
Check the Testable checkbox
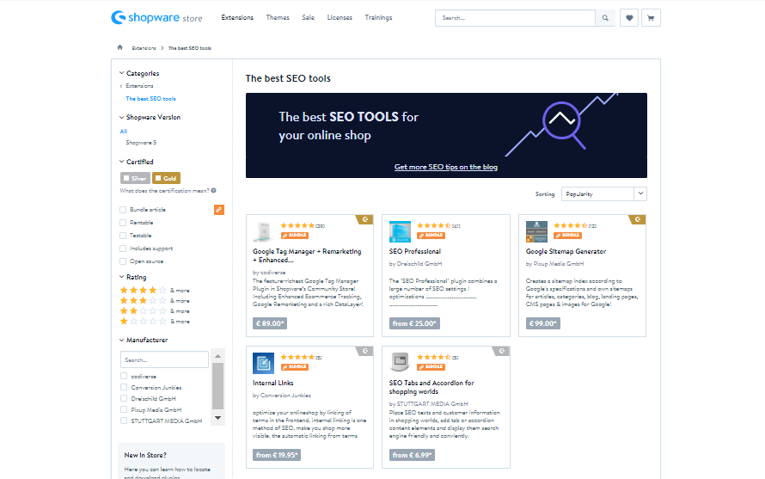click(123, 236)
